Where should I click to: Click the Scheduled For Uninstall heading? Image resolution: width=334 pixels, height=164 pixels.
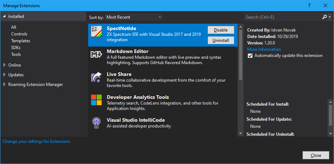pyautogui.click(x=271, y=134)
